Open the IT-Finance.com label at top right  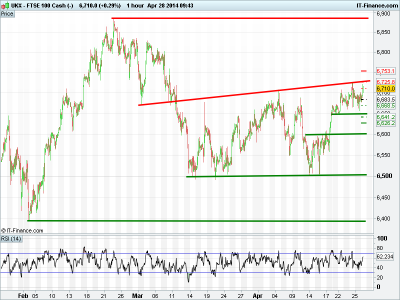(x=377, y=5)
